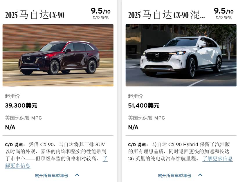Click 美国环保署 MPG label on CX-90 card
This screenshot has width=238, height=182.
24,118
